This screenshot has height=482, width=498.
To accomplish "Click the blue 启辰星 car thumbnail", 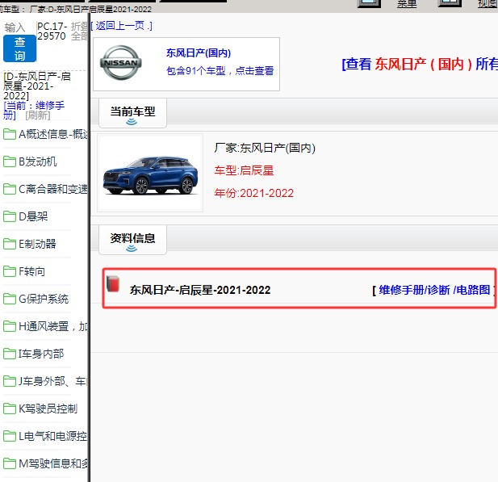I will coord(150,174).
